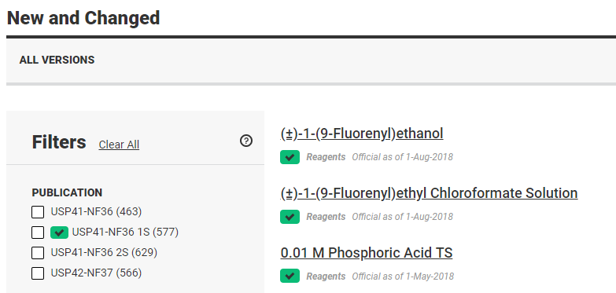Open the filters help question-mark icon
This screenshot has width=616, height=293.
click(x=246, y=141)
